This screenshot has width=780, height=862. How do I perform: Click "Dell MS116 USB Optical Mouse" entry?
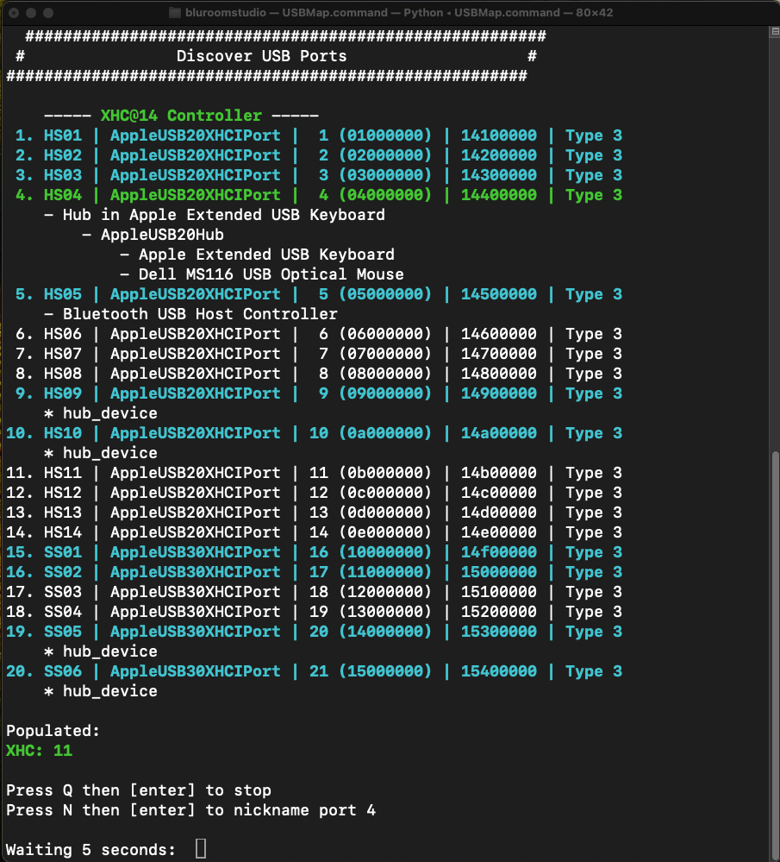(271, 274)
